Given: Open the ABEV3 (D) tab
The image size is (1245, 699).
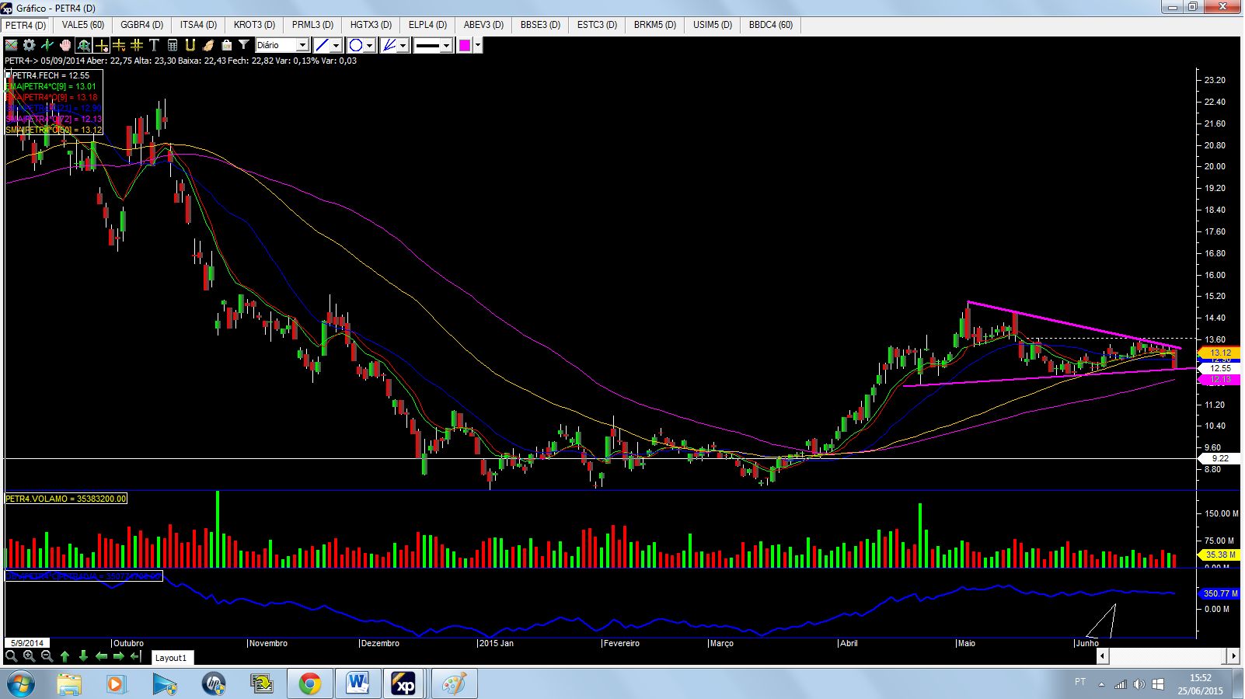Looking at the screenshot, I should pos(483,25).
